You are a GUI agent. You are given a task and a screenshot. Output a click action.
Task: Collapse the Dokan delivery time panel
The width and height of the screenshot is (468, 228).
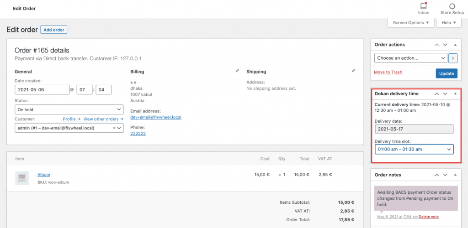pos(455,93)
